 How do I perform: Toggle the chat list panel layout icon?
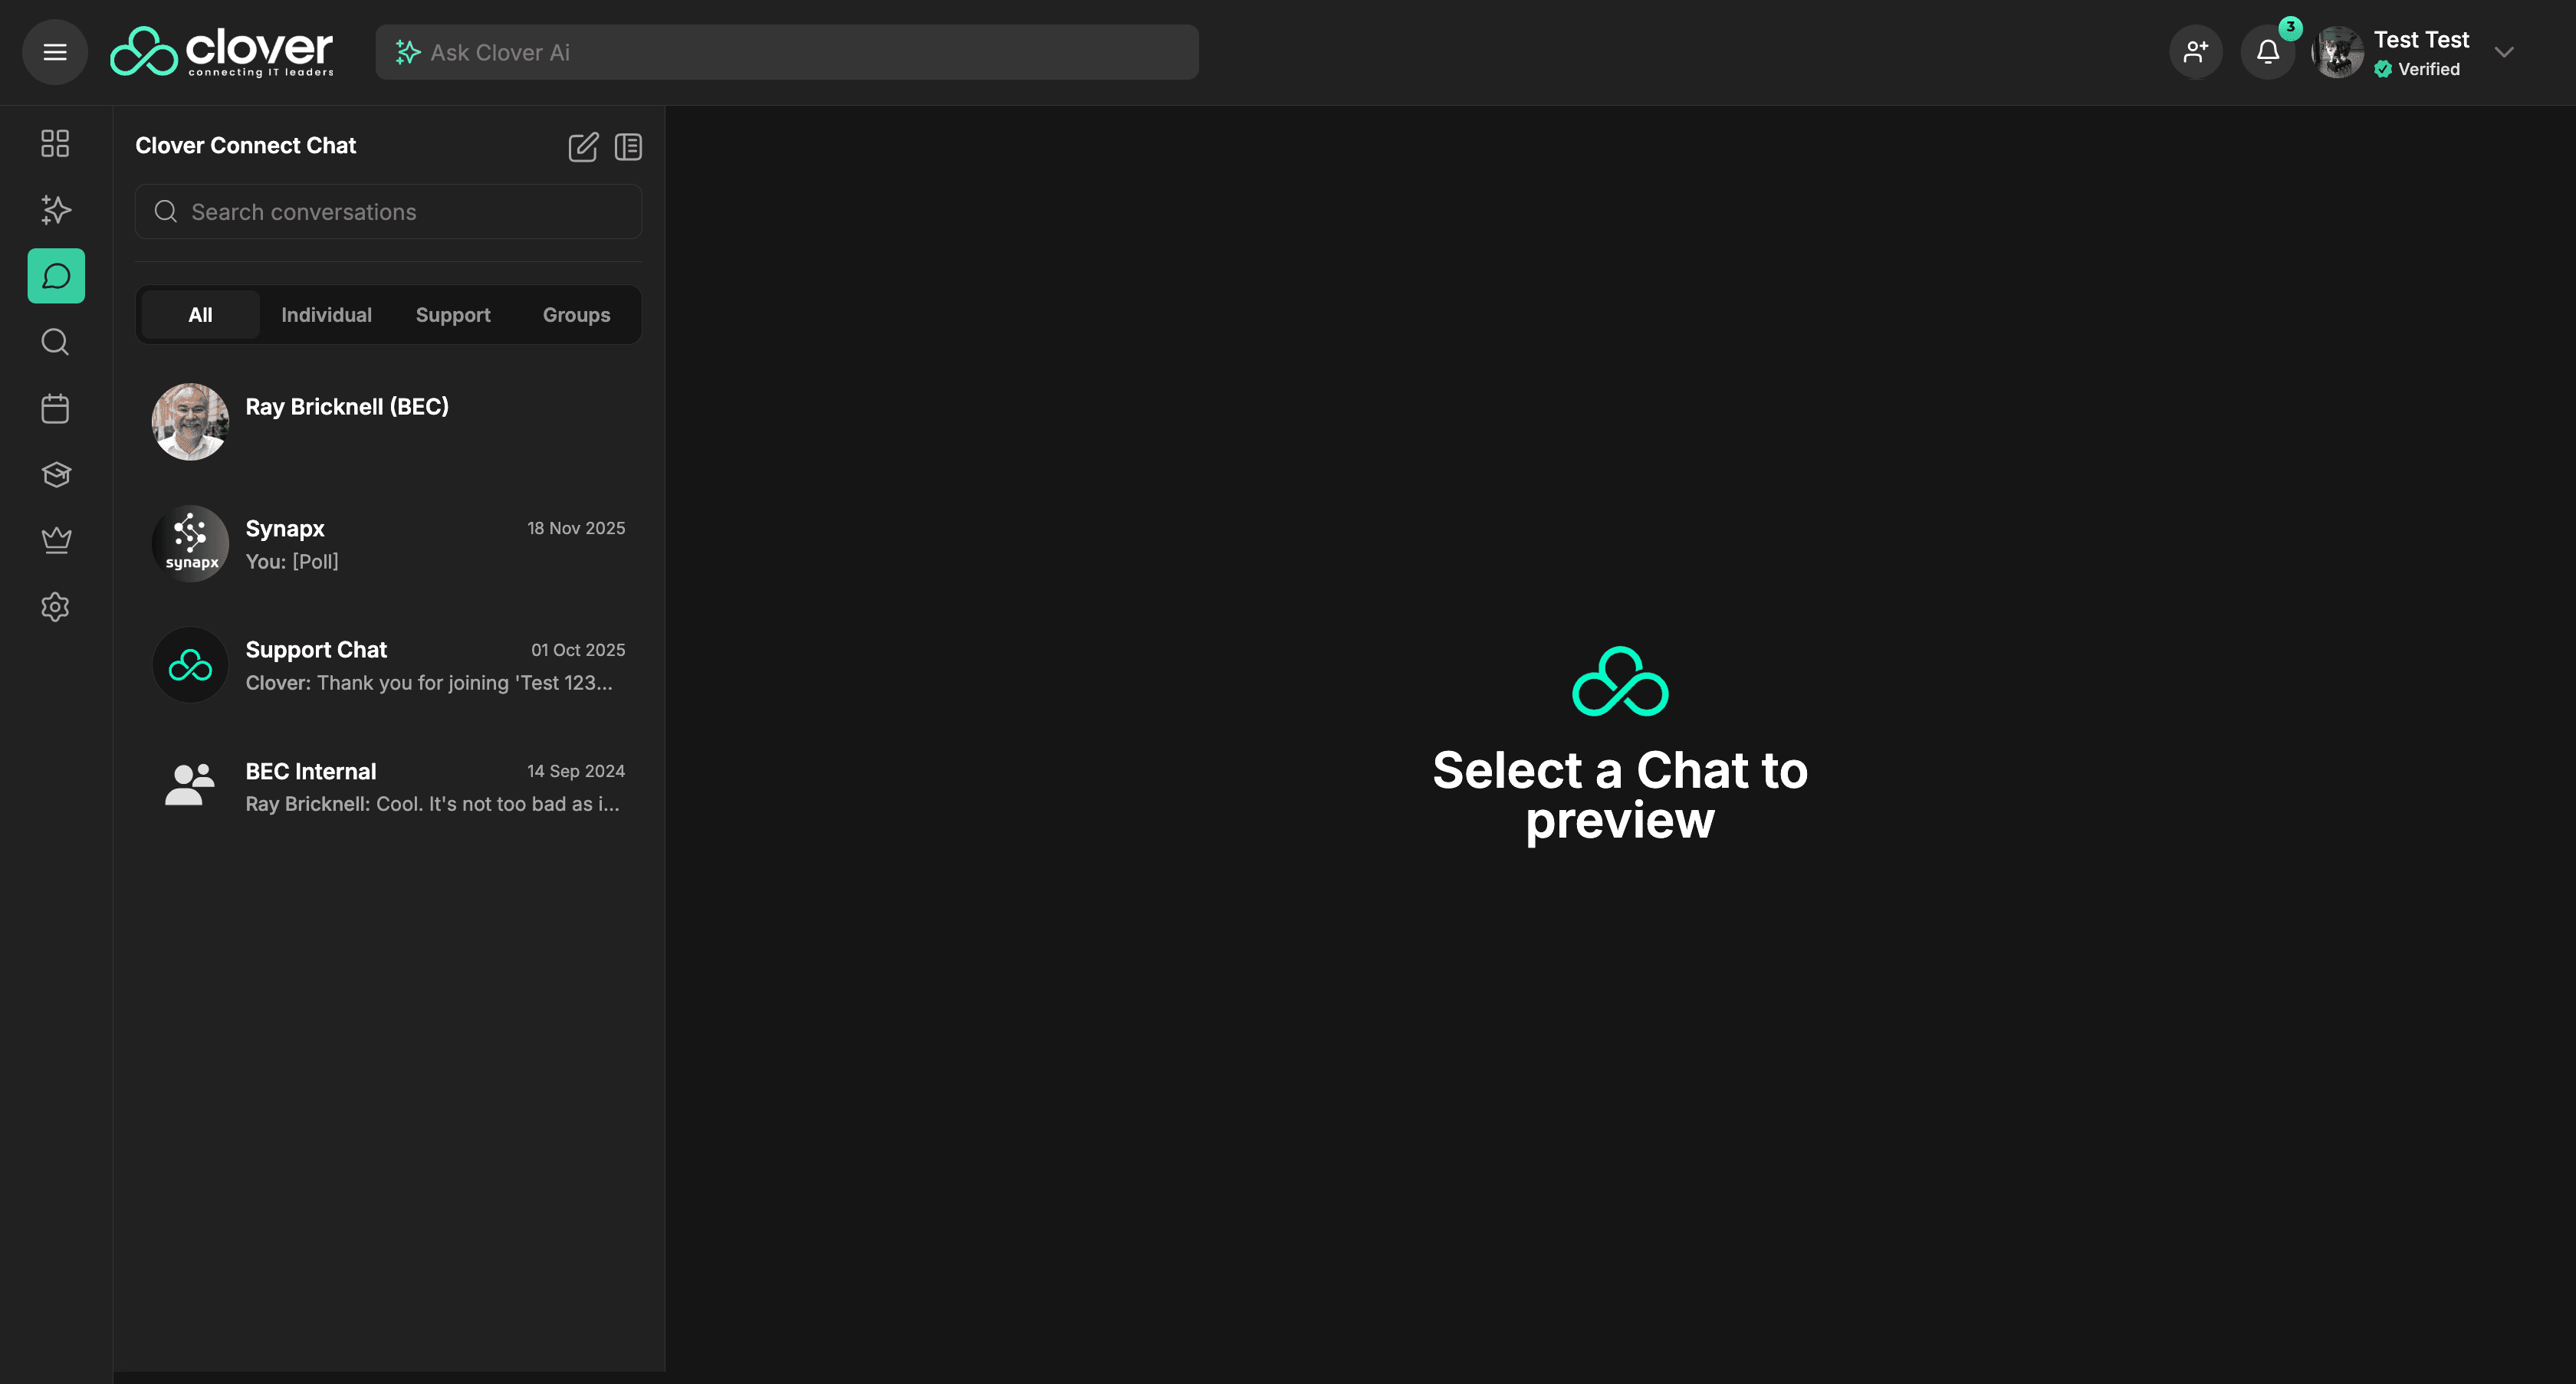coord(628,147)
